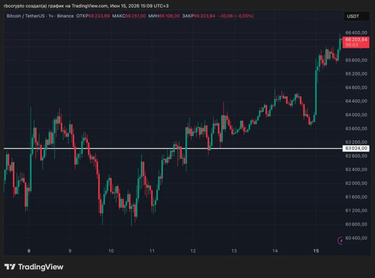Viewport: 375px width, 278px height.
Task: Click the purple lightning bolt icon
Action: (340, 240)
